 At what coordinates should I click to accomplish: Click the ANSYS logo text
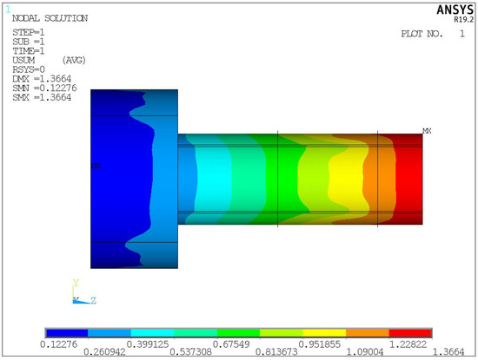pos(455,10)
